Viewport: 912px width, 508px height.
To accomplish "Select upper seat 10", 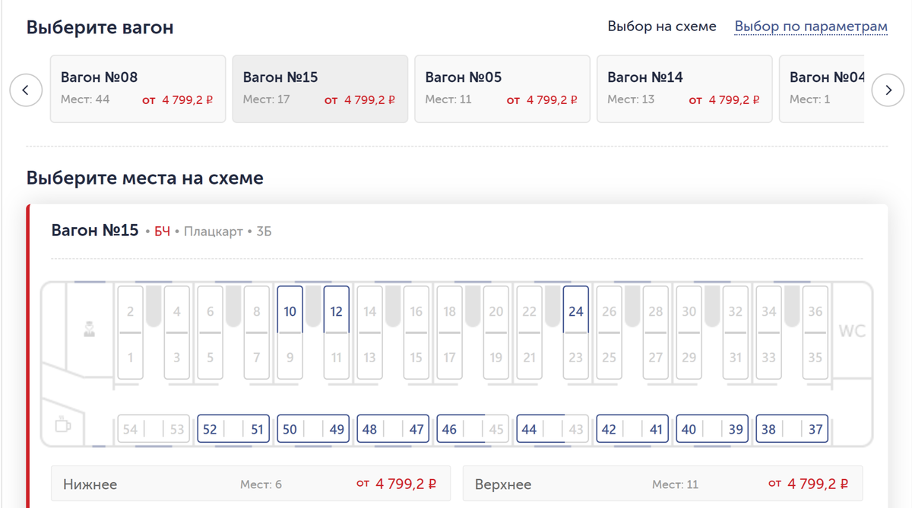I will coord(290,311).
